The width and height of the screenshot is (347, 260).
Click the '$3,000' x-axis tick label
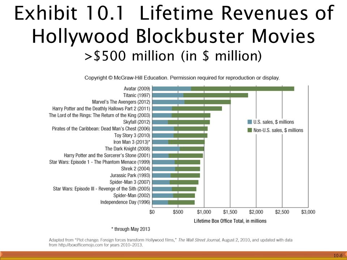[x=308, y=212]
